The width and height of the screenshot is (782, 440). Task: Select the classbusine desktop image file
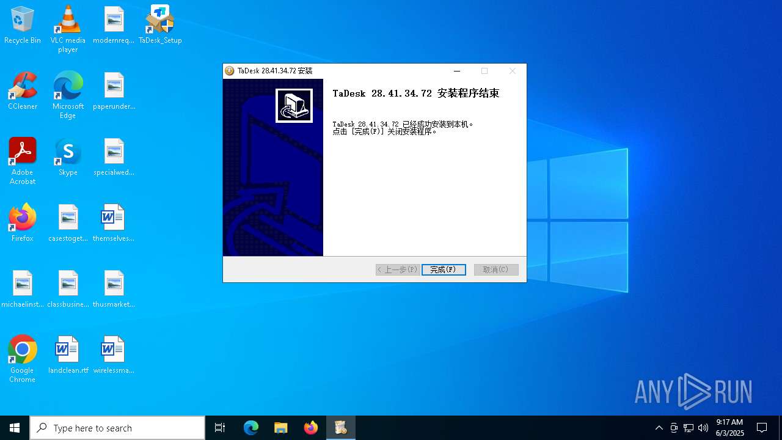coord(68,289)
